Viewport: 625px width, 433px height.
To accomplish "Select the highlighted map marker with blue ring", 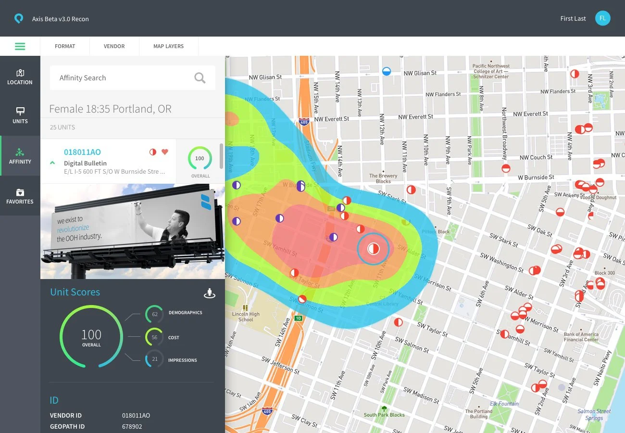I will [x=373, y=249].
